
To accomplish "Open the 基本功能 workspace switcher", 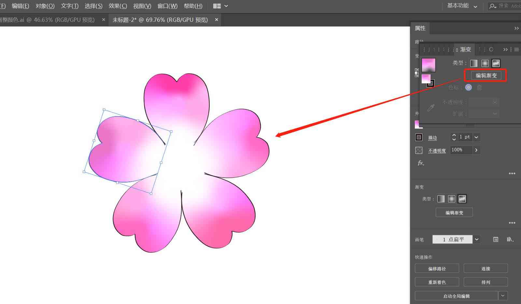I will click(x=462, y=6).
